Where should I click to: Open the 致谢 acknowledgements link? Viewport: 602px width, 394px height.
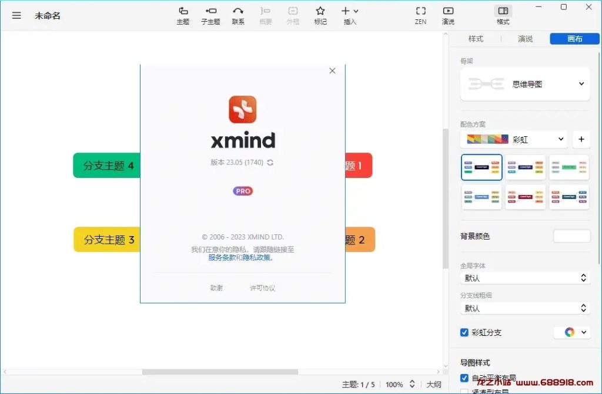point(216,288)
